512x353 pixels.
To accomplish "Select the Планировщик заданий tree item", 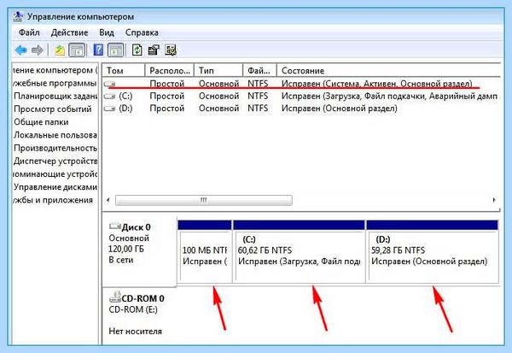I will [55, 97].
